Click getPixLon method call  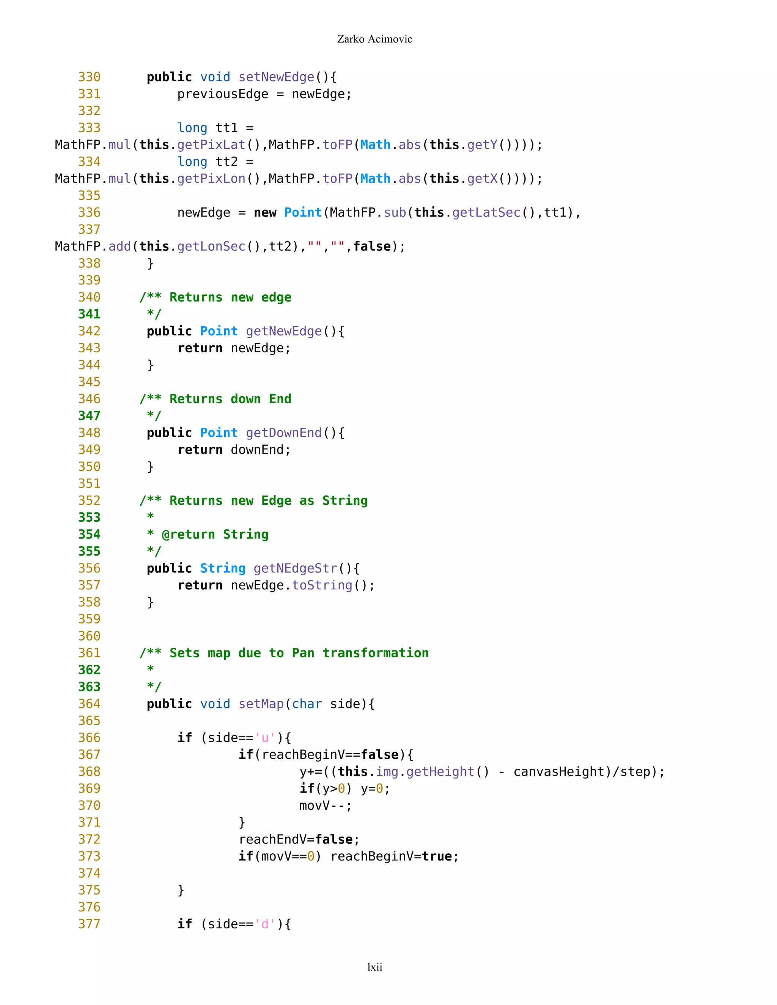tap(211, 179)
